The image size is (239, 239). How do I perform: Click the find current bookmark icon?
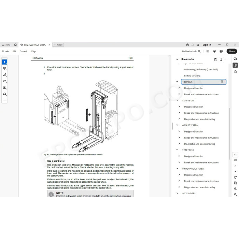click(215, 59)
